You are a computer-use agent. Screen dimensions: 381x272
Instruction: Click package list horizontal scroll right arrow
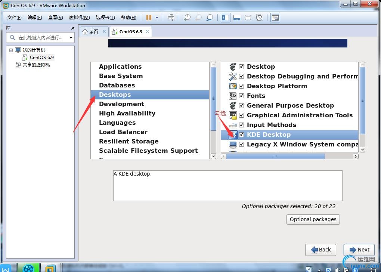pos(356,156)
